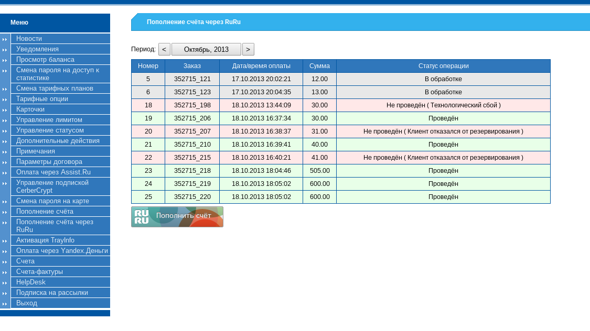
Task: Click the Статус операции column header
Action: [x=443, y=66]
